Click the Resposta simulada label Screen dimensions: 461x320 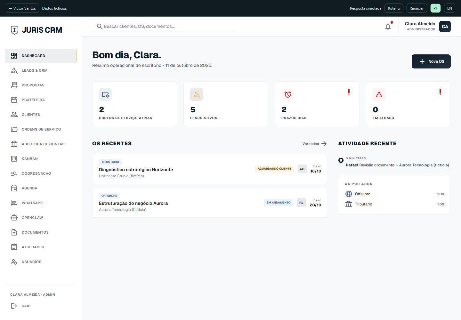366,8
